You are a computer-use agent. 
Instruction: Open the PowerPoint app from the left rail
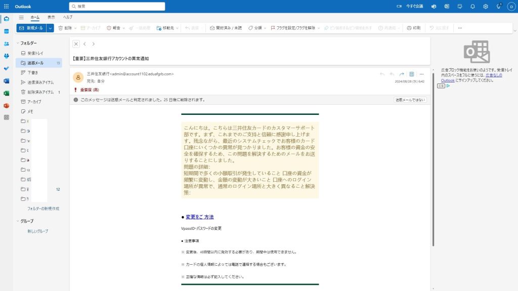(x=6, y=105)
